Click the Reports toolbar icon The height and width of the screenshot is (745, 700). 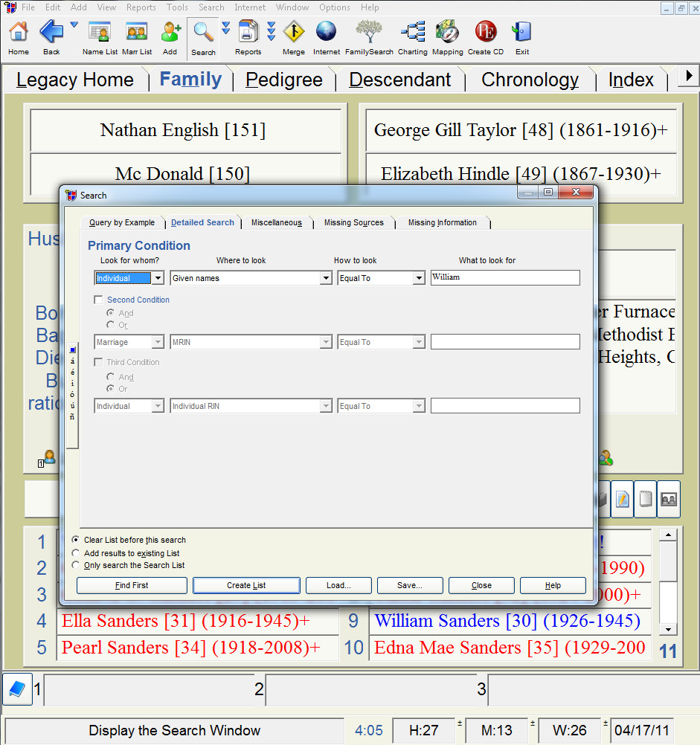(248, 32)
